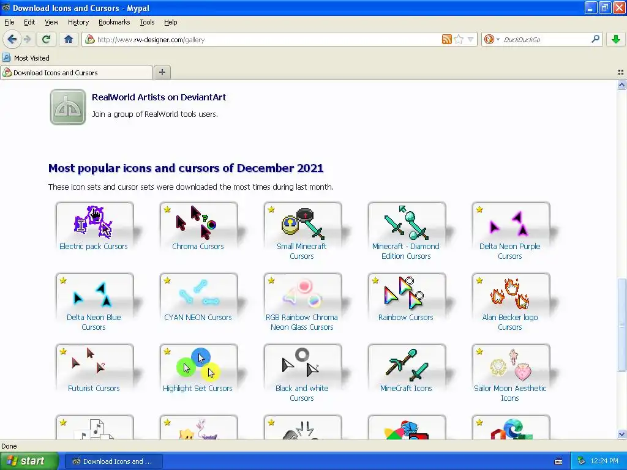
Task: Click scrollbar up arrow
Action: [621, 84]
